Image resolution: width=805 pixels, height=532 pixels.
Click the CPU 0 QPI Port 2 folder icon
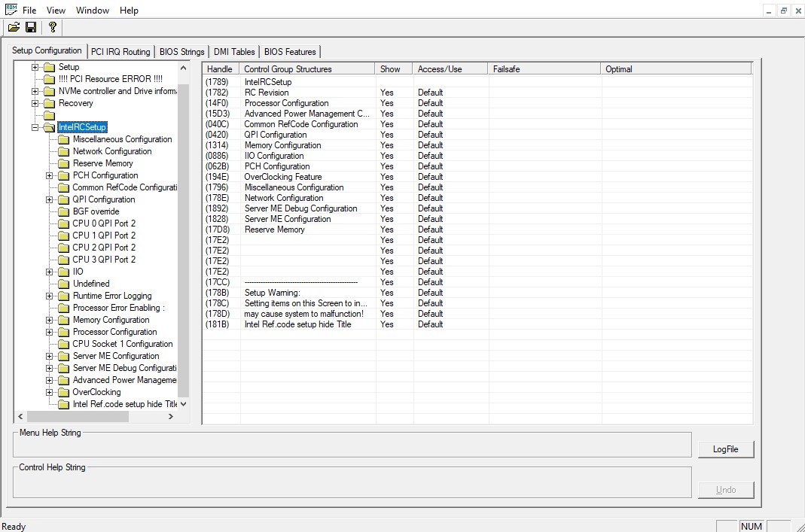tap(64, 223)
